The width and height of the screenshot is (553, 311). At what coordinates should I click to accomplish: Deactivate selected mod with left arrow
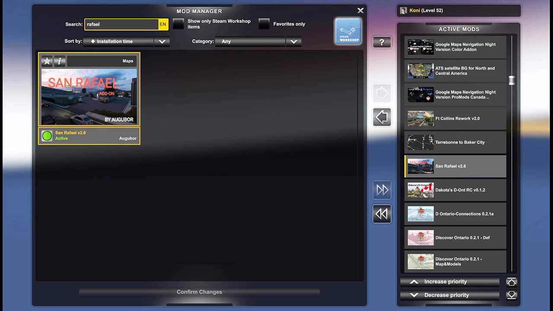tap(382, 117)
